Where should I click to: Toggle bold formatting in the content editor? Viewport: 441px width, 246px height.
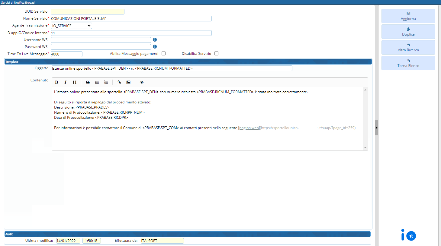coord(56,82)
